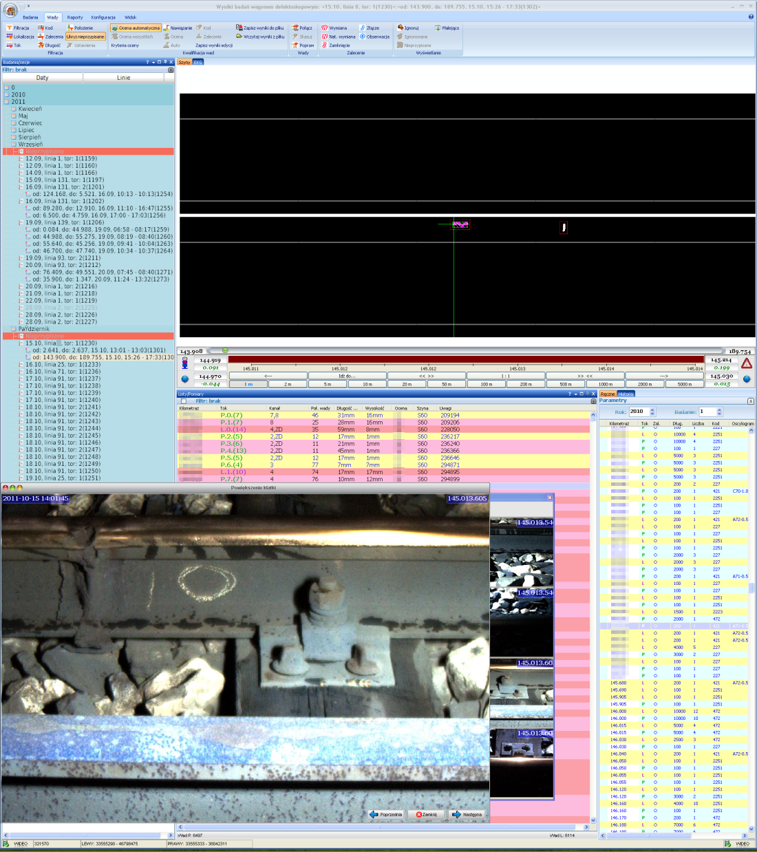Viewport: 757px width, 852px height.
Task: Expand the 2010 year tree node
Action: [7, 95]
